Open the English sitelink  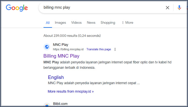56,77
